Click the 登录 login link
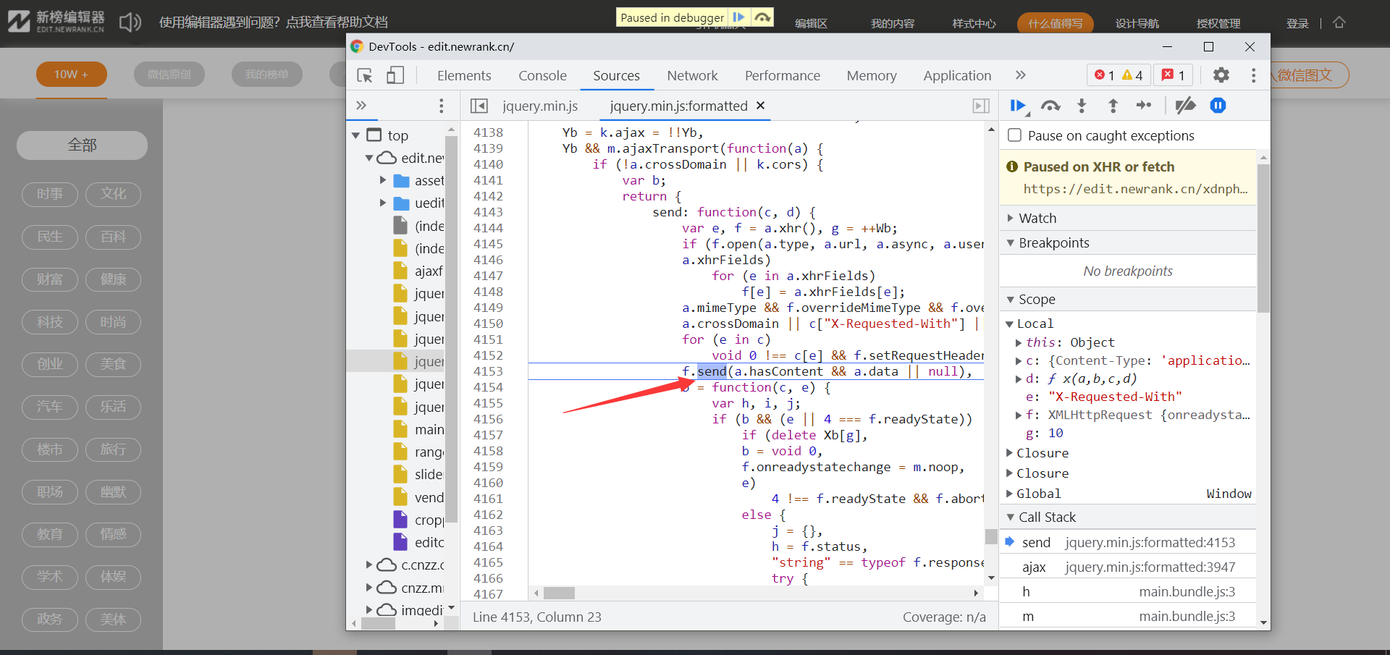The height and width of the screenshot is (655, 1390). tap(1297, 23)
